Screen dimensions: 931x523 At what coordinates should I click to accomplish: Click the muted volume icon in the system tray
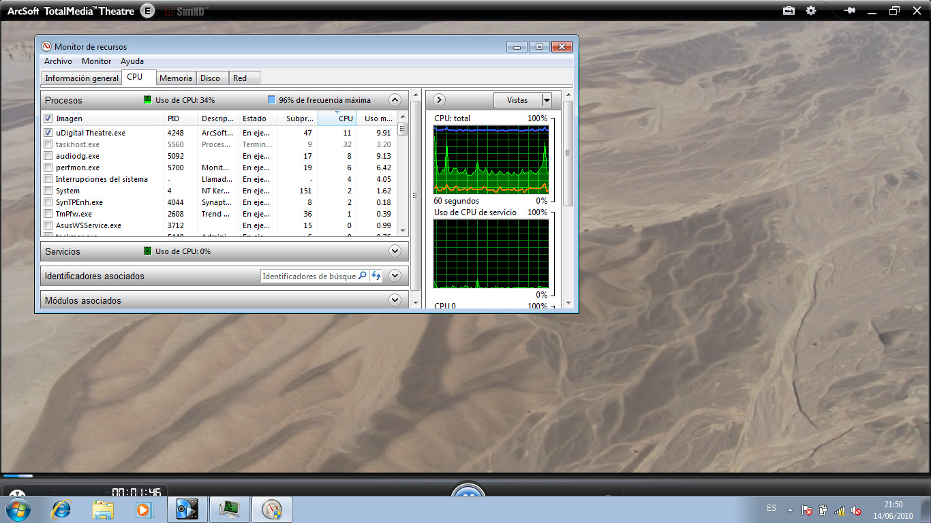point(856,509)
